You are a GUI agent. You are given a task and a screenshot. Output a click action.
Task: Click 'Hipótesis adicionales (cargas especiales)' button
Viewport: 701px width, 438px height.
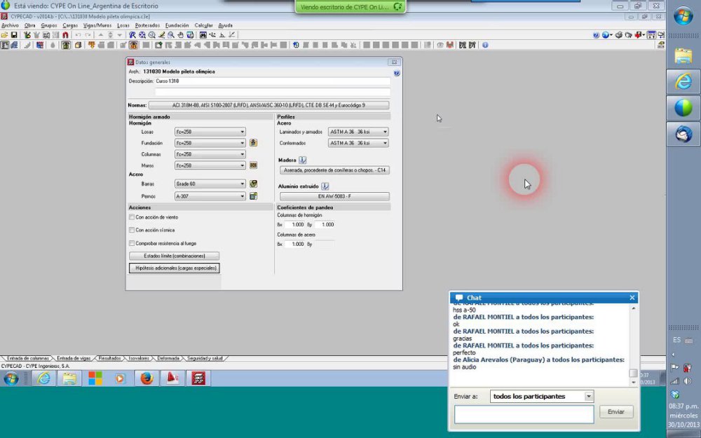tap(175, 268)
